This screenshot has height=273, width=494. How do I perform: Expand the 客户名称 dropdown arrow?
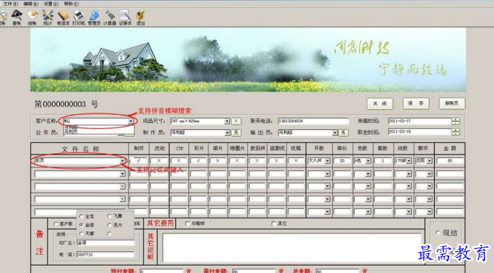coord(131,121)
